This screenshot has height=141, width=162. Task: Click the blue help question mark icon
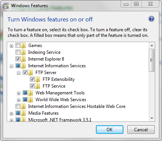(151, 19)
